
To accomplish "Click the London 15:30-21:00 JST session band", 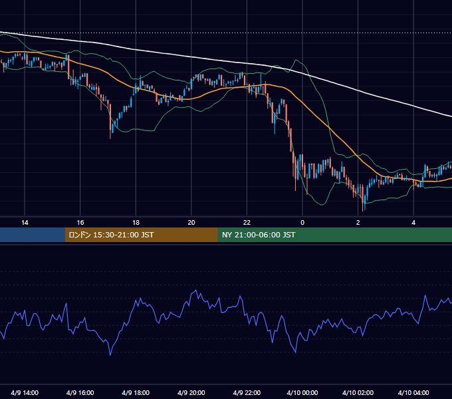I will 141,235.
